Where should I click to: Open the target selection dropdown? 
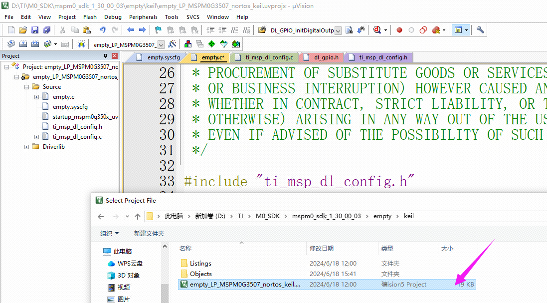tap(161, 44)
